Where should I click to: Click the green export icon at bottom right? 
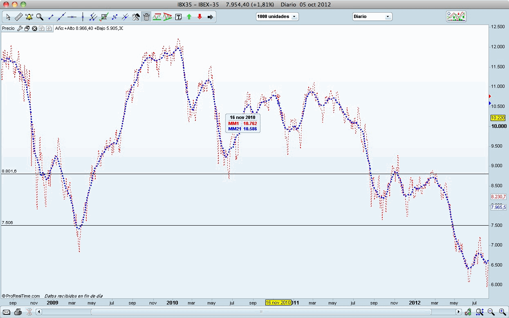tap(467, 312)
